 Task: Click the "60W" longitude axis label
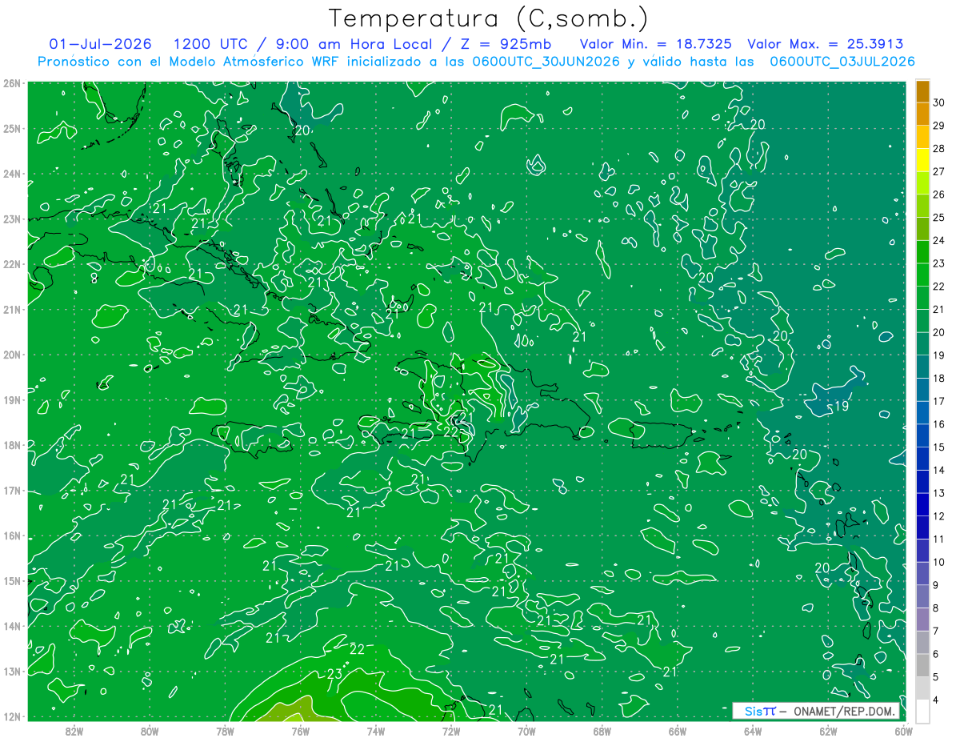(x=903, y=731)
